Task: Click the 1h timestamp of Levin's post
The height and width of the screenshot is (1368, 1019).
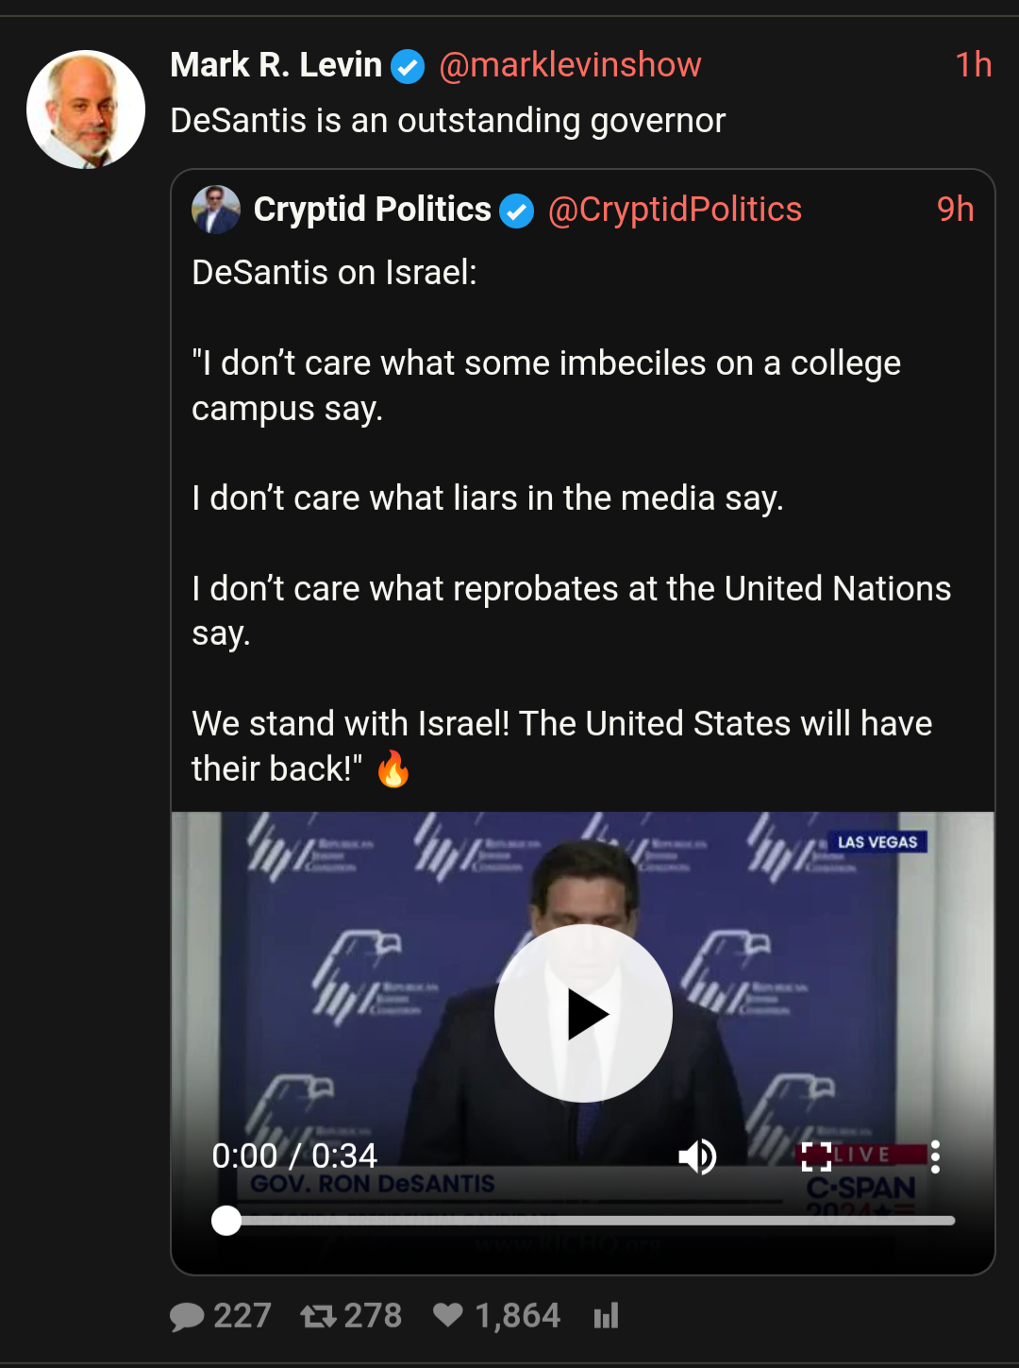Action: [973, 65]
